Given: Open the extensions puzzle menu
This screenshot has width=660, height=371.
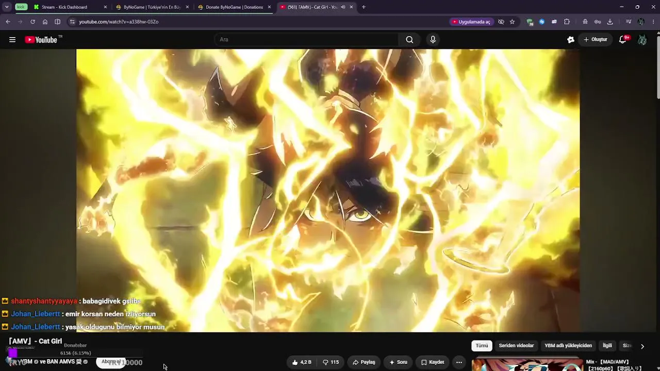Looking at the screenshot, I should click(567, 22).
